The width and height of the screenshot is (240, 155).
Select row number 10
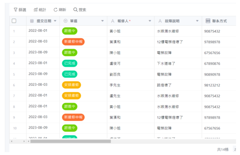(x=15, y=128)
